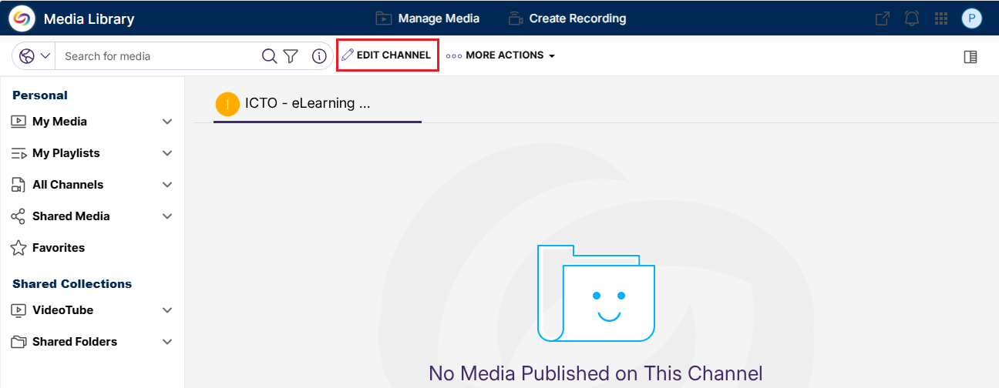This screenshot has width=999, height=388.
Task: Click the Media Library title text
Action: click(89, 19)
